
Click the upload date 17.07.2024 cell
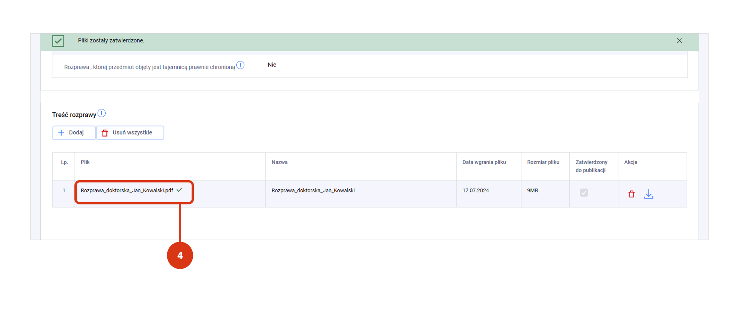coord(475,191)
